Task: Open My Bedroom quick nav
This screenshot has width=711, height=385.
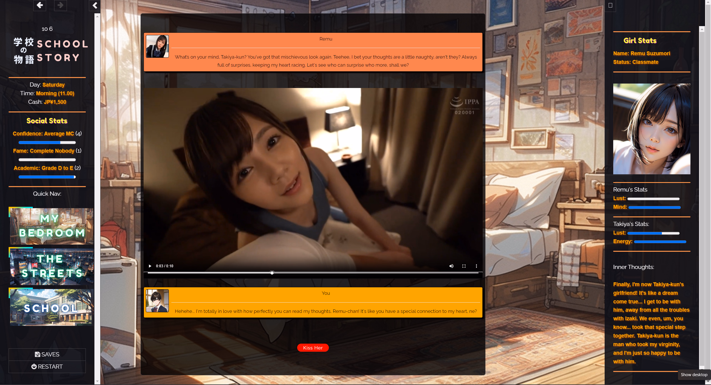Action: [52, 226]
